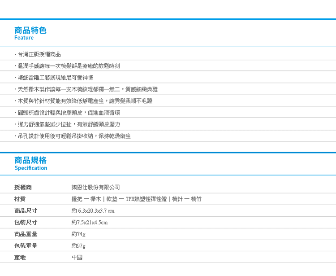This screenshot has width=336, height=276.
Task: Select the 台灣正版授權商品 feature line
Action: (39, 54)
